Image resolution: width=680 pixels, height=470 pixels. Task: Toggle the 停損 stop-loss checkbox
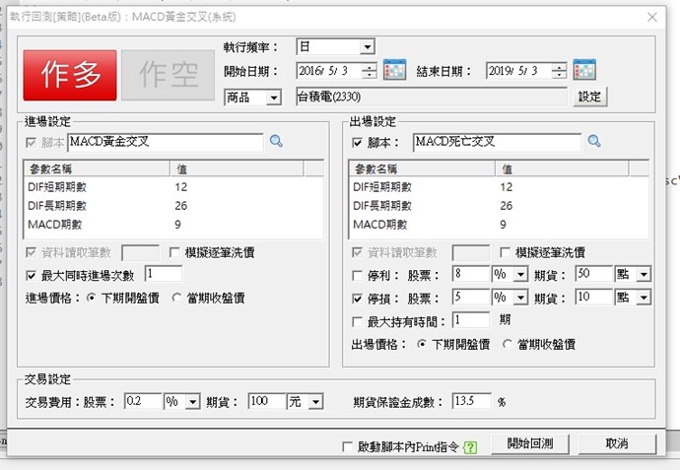coord(358,298)
